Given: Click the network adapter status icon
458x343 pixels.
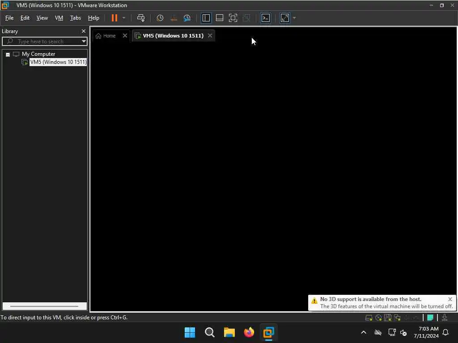Looking at the screenshot, I should click(397, 318).
